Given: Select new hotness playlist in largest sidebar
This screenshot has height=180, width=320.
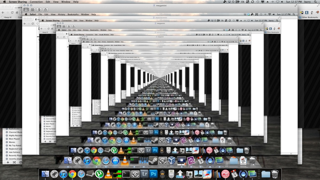Looking at the screenshot, I should point(13,152).
